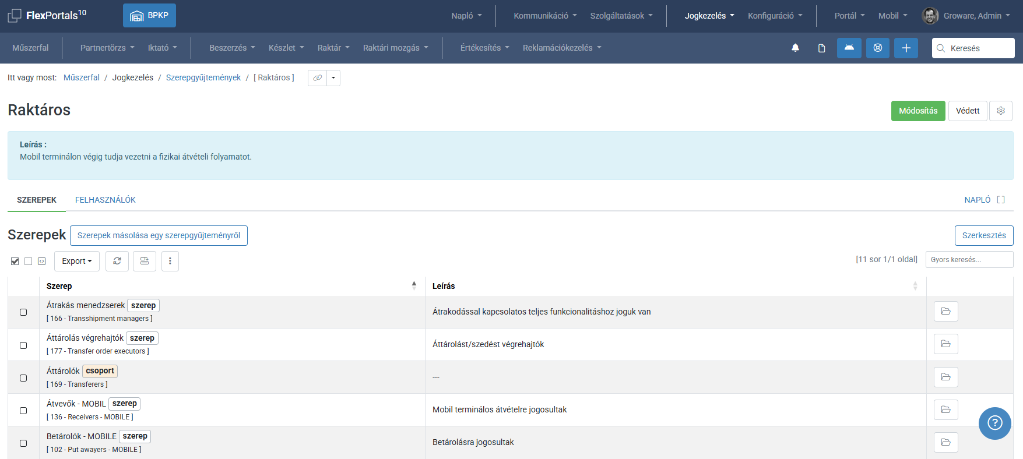Screen dimensions: 1023x459
Task: Tick checkbox for Betárolók - MOBILE row
Action: click(23, 443)
